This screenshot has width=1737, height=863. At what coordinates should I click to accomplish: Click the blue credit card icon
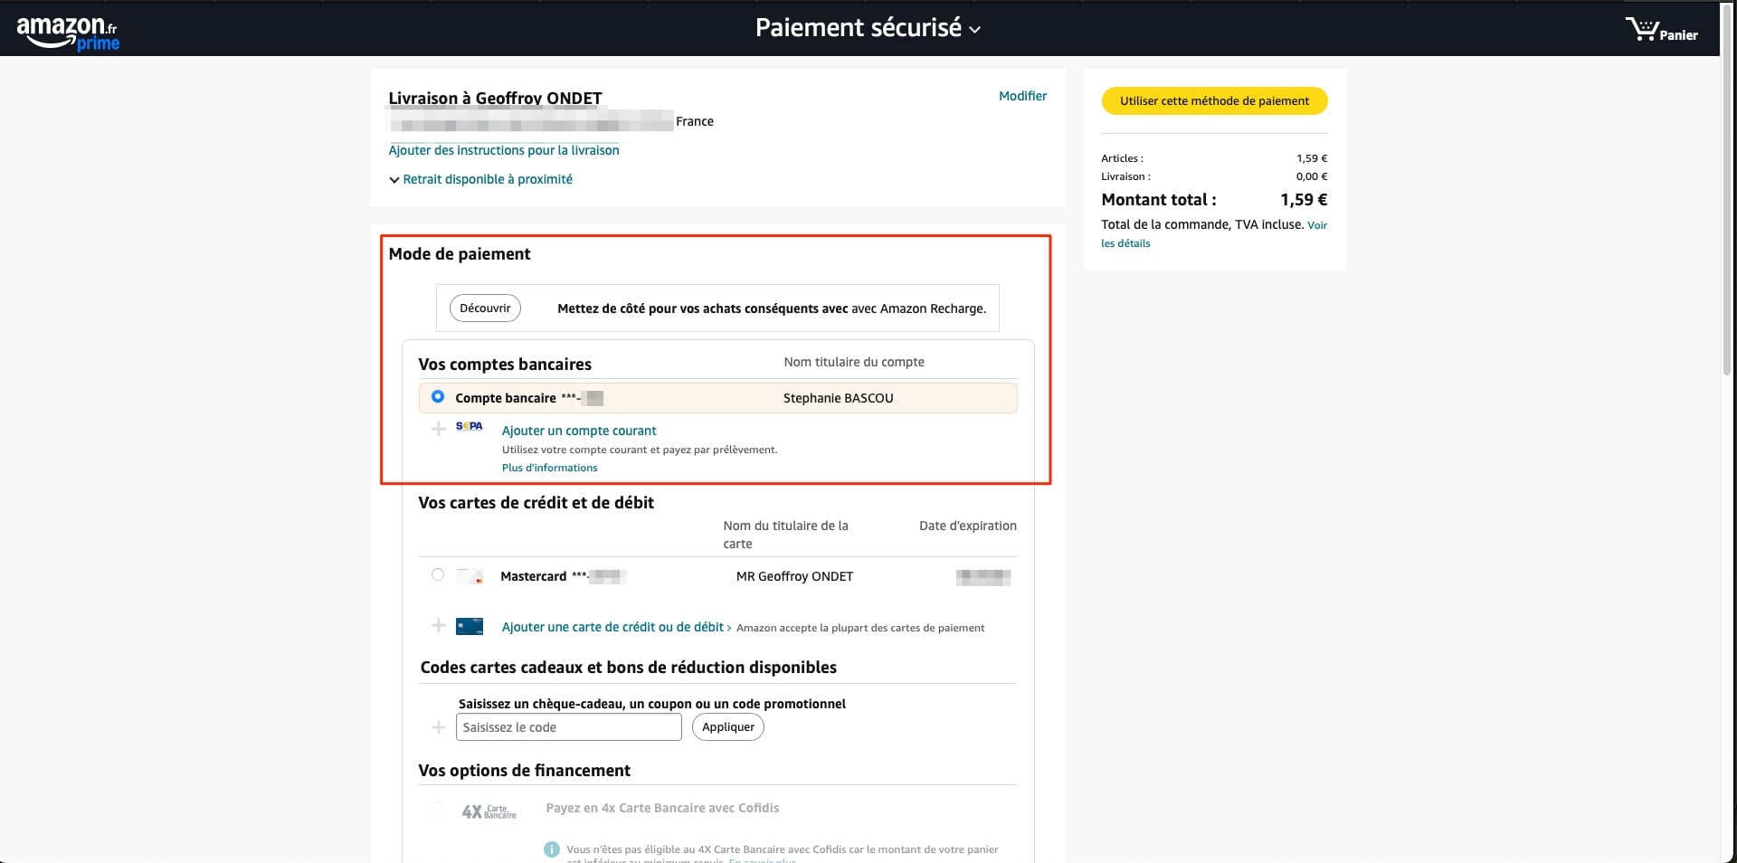[470, 626]
